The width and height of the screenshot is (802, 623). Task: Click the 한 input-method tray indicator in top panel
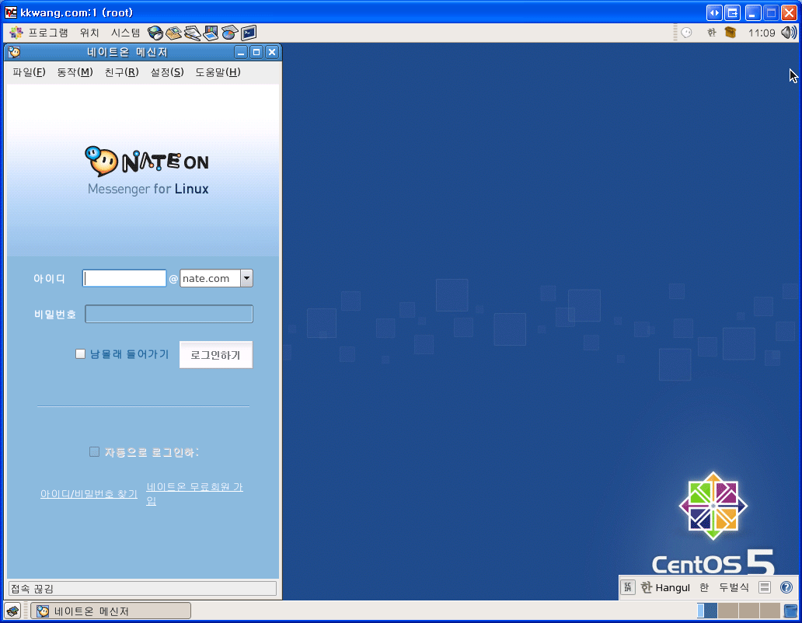click(x=712, y=33)
